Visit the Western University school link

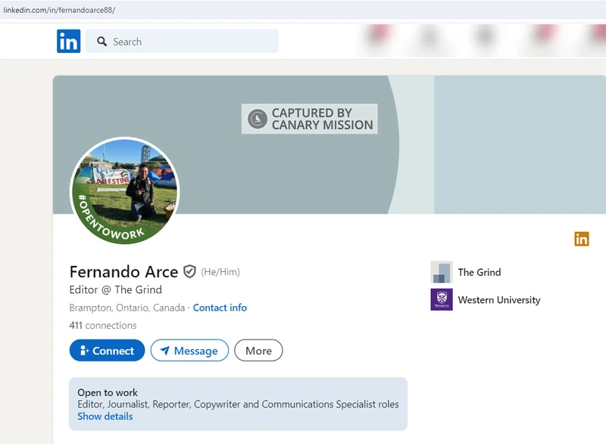pyautogui.click(x=499, y=300)
